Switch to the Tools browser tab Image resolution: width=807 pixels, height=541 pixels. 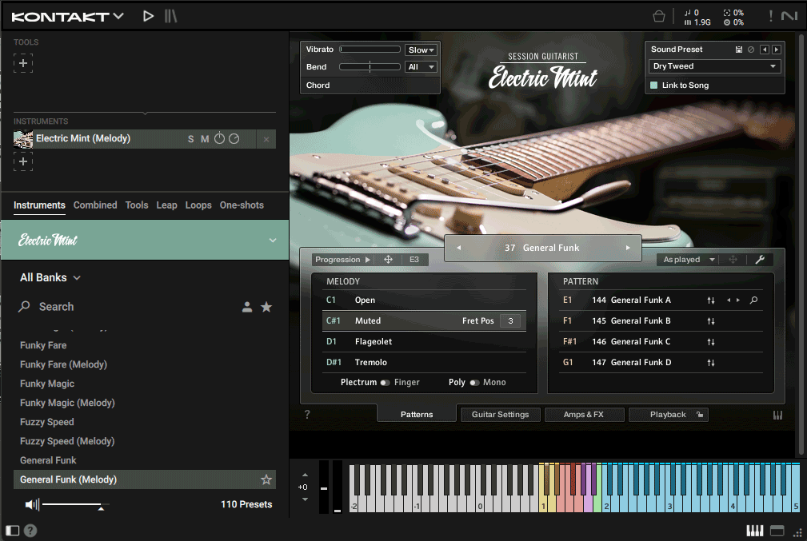click(x=137, y=205)
